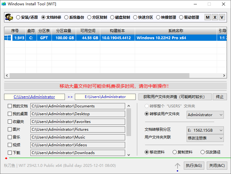This screenshot has width=231, height=174.
Task: Click the folder list scroll-down arrow
Action: tap(129, 155)
